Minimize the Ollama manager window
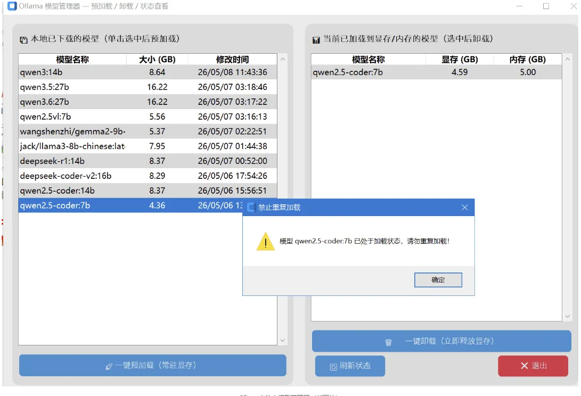Image resolution: width=581 pixels, height=396 pixels. pyautogui.click(x=519, y=6)
